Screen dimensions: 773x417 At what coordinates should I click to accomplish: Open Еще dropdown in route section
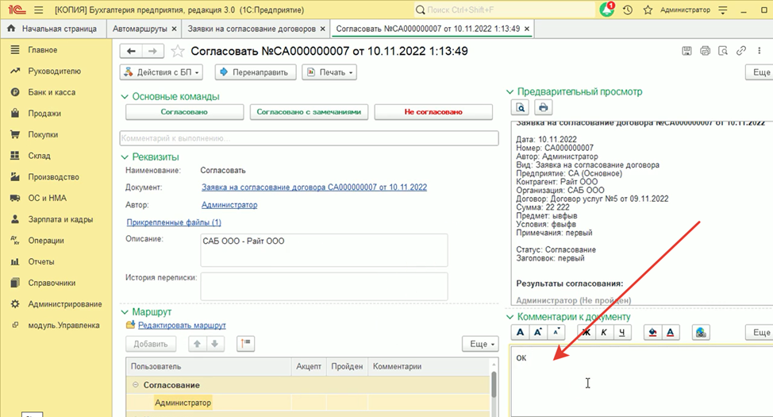pyautogui.click(x=480, y=344)
